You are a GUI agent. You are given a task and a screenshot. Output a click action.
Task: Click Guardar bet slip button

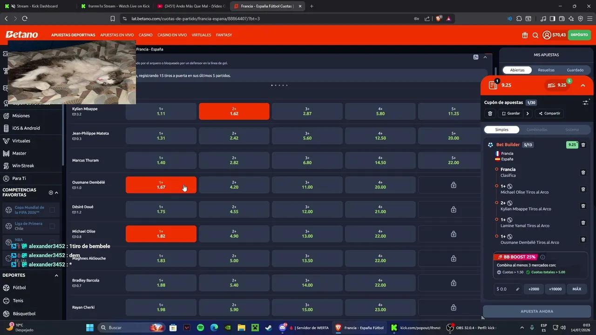pos(511,113)
